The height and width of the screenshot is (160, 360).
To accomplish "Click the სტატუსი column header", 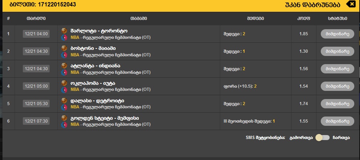I will click(x=338, y=19).
